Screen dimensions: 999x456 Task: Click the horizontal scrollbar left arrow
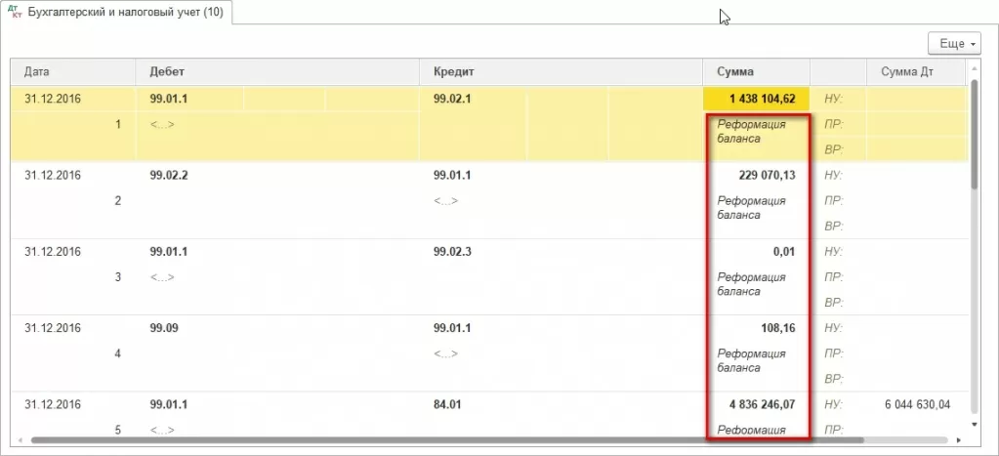pos(20,440)
